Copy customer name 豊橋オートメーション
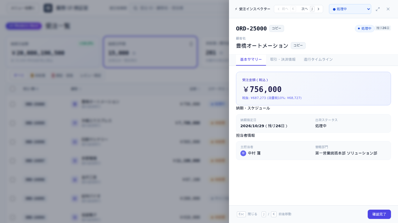 298,46
